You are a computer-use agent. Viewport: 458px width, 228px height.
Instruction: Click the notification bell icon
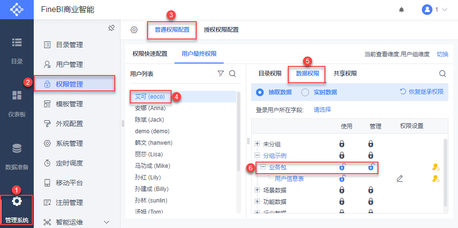(x=402, y=10)
